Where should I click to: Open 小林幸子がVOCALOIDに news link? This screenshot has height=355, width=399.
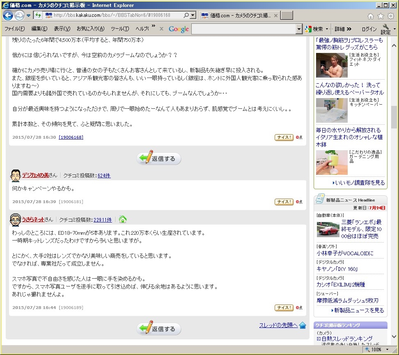(x=345, y=254)
